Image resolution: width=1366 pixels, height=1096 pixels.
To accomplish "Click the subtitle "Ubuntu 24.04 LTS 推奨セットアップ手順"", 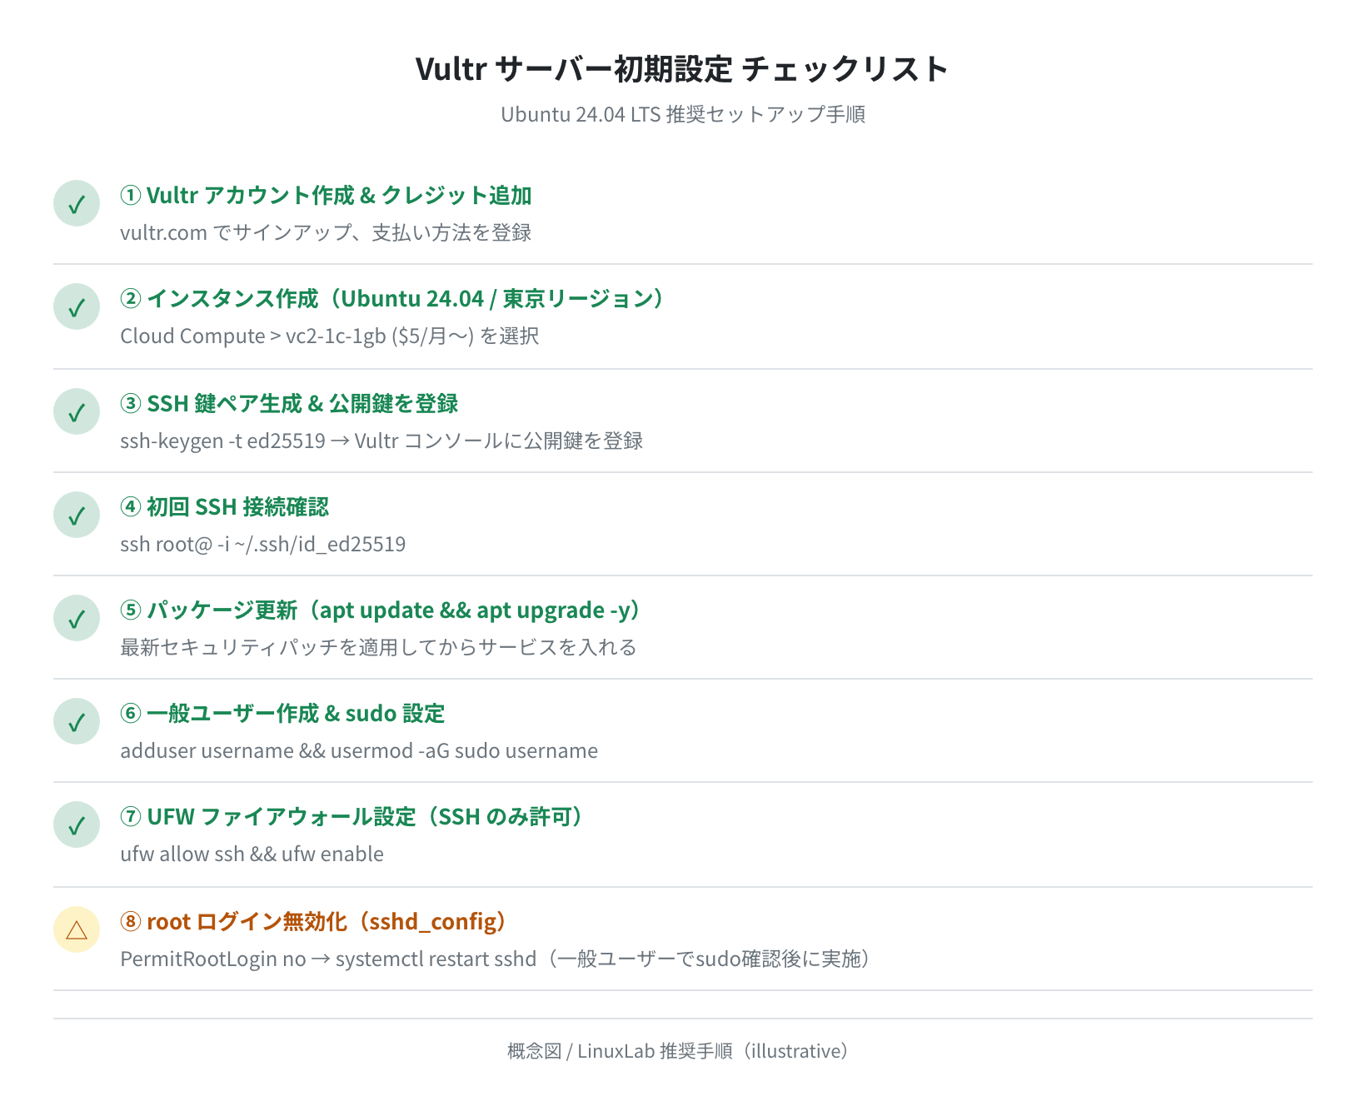I will click(x=683, y=114).
